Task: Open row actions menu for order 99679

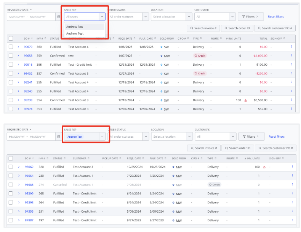Action: (291, 46)
